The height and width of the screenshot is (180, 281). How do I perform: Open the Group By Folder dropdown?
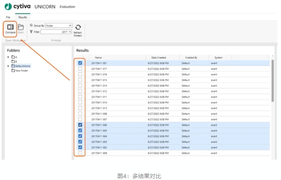point(59,26)
